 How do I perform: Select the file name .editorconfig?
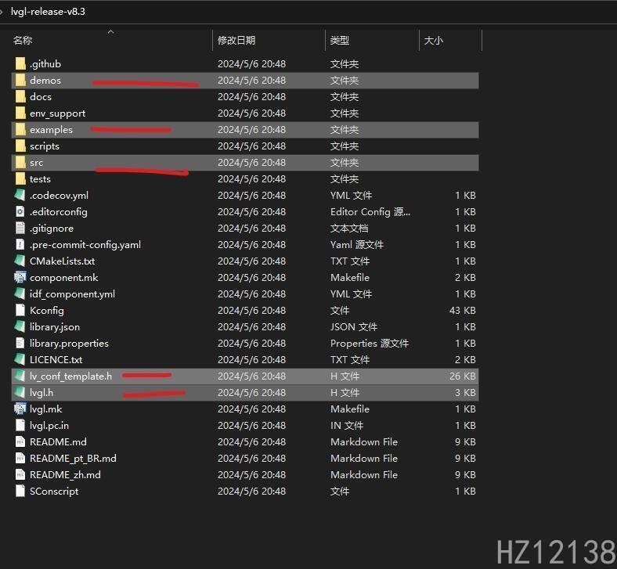point(59,212)
